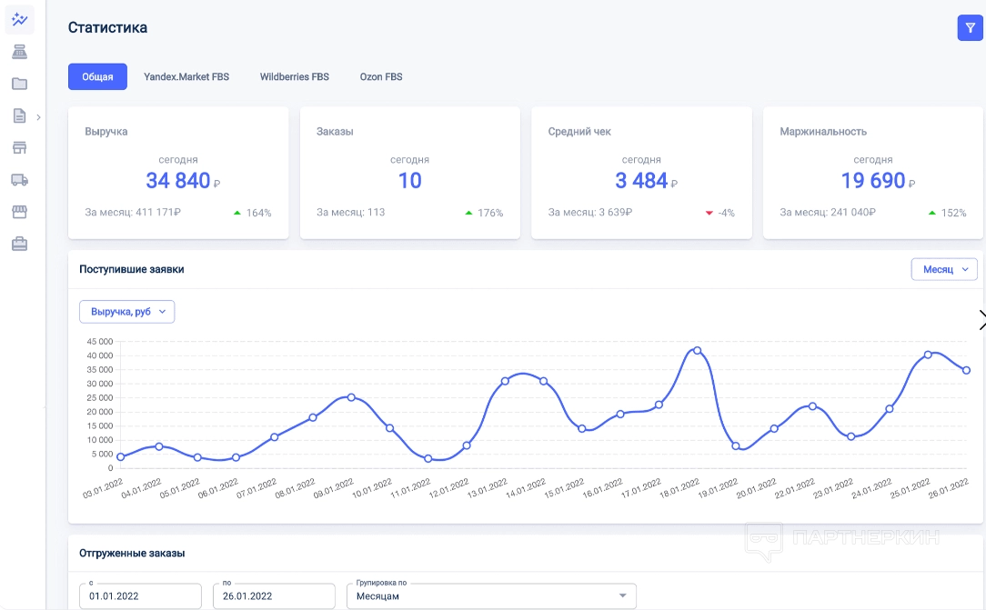This screenshot has height=610, width=986.
Task: Expand the documents submenu chevron in sidebar
Action: click(38, 116)
